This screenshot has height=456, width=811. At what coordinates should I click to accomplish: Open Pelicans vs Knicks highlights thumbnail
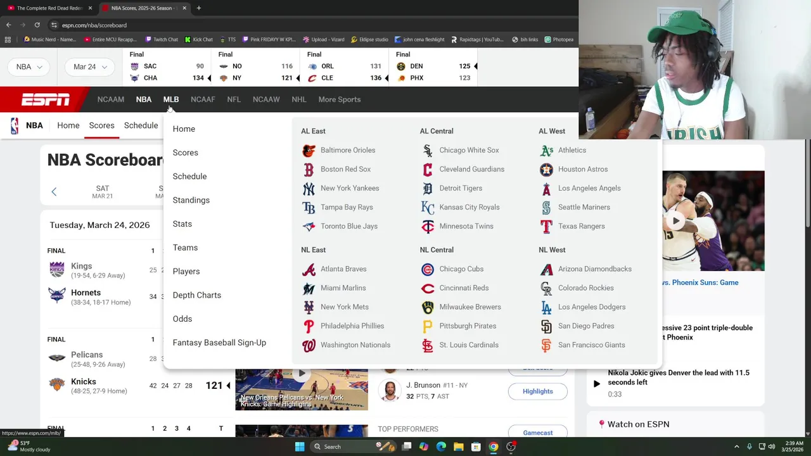(x=302, y=389)
